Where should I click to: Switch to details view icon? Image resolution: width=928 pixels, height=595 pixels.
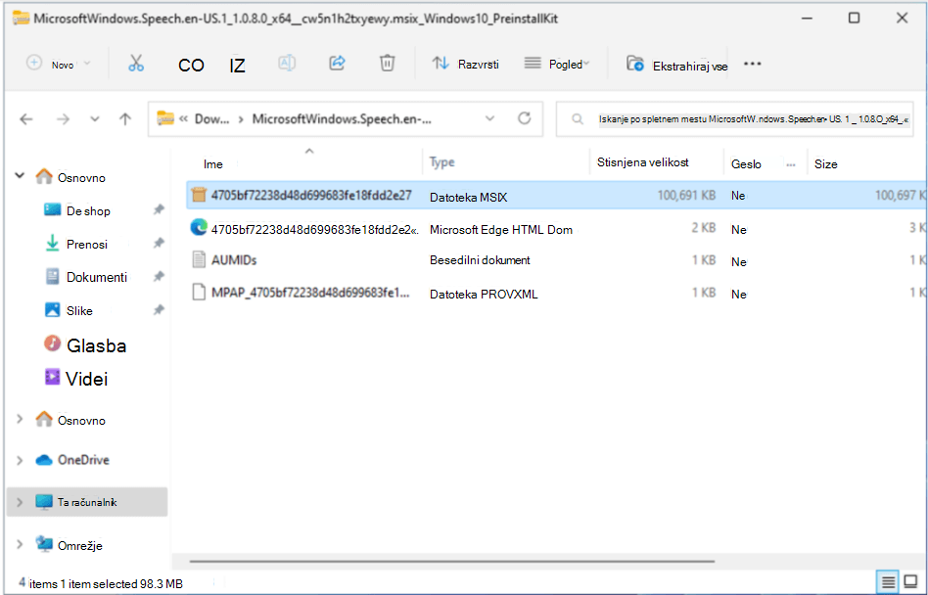888,582
